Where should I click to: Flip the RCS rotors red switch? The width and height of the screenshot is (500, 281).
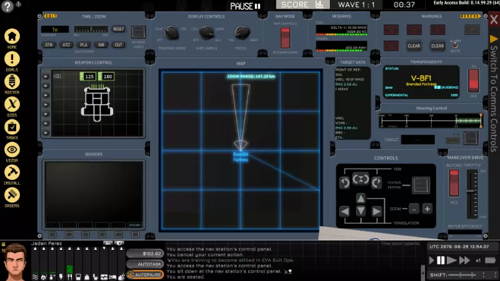[454, 182]
